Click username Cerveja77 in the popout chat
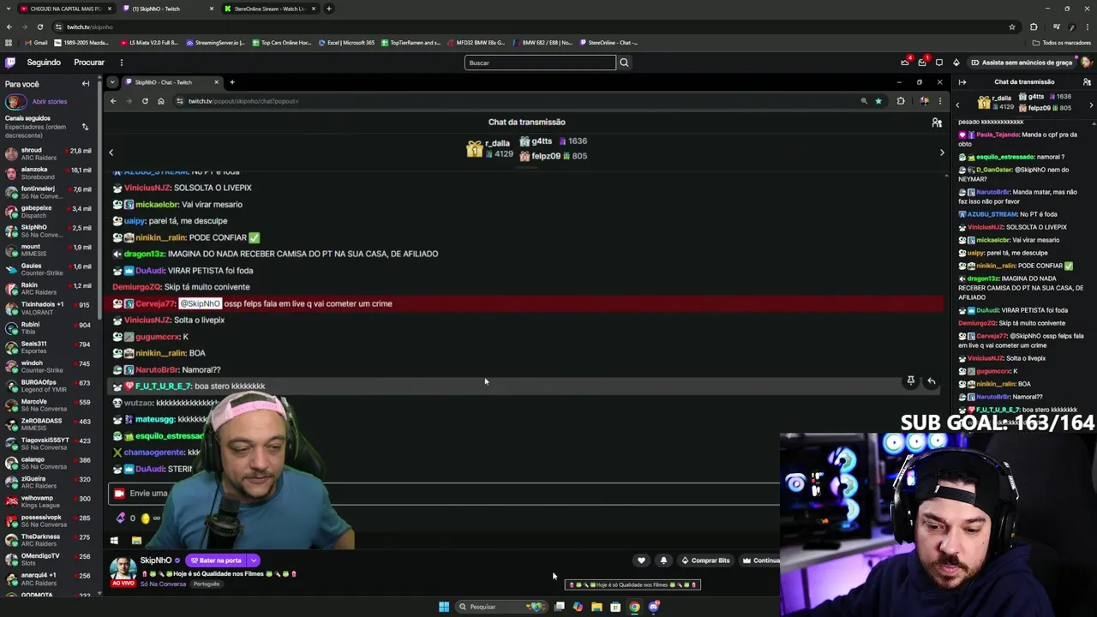 (155, 303)
